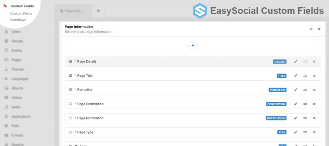Open the Audio sidebar menu
Viewport: 329px width, 146px height.
coord(16,107)
